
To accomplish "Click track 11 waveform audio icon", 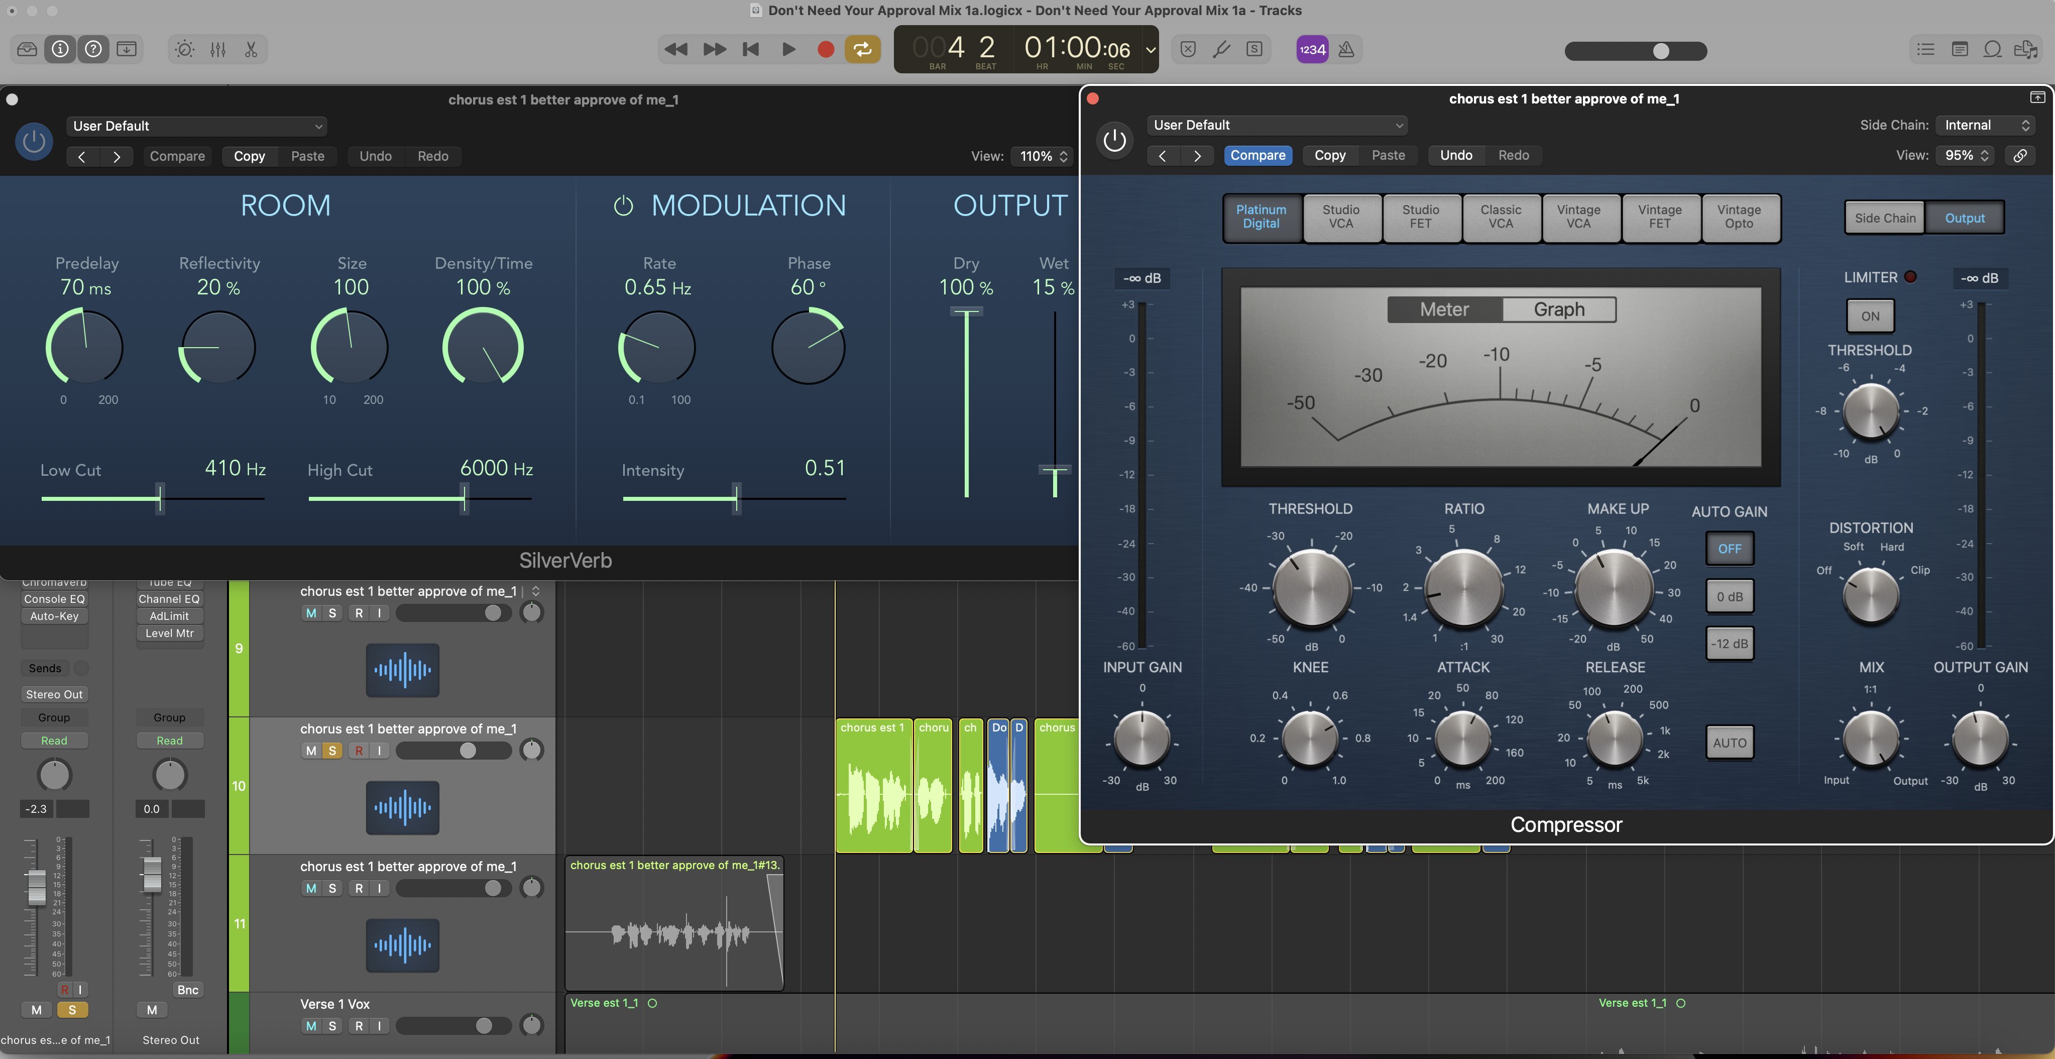I will click(403, 945).
